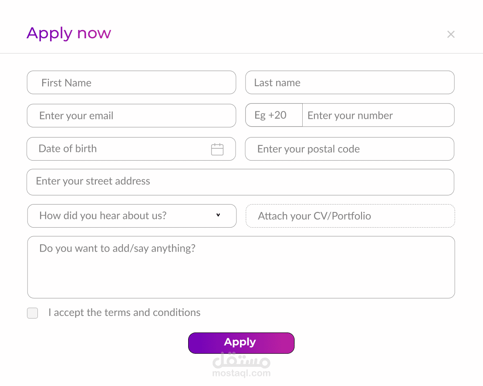
Task: Tick the terms and conditions checkbox
Action: pyautogui.click(x=33, y=313)
